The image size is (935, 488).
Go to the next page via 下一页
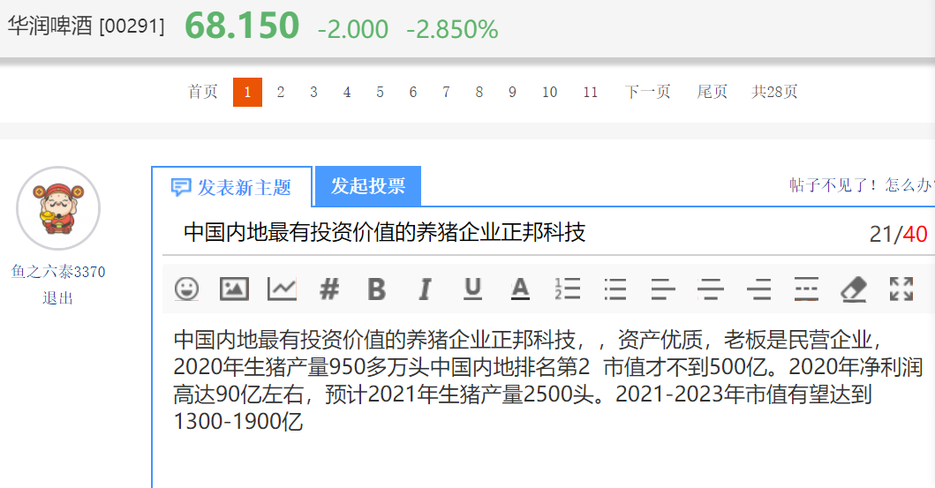(647, 92)
